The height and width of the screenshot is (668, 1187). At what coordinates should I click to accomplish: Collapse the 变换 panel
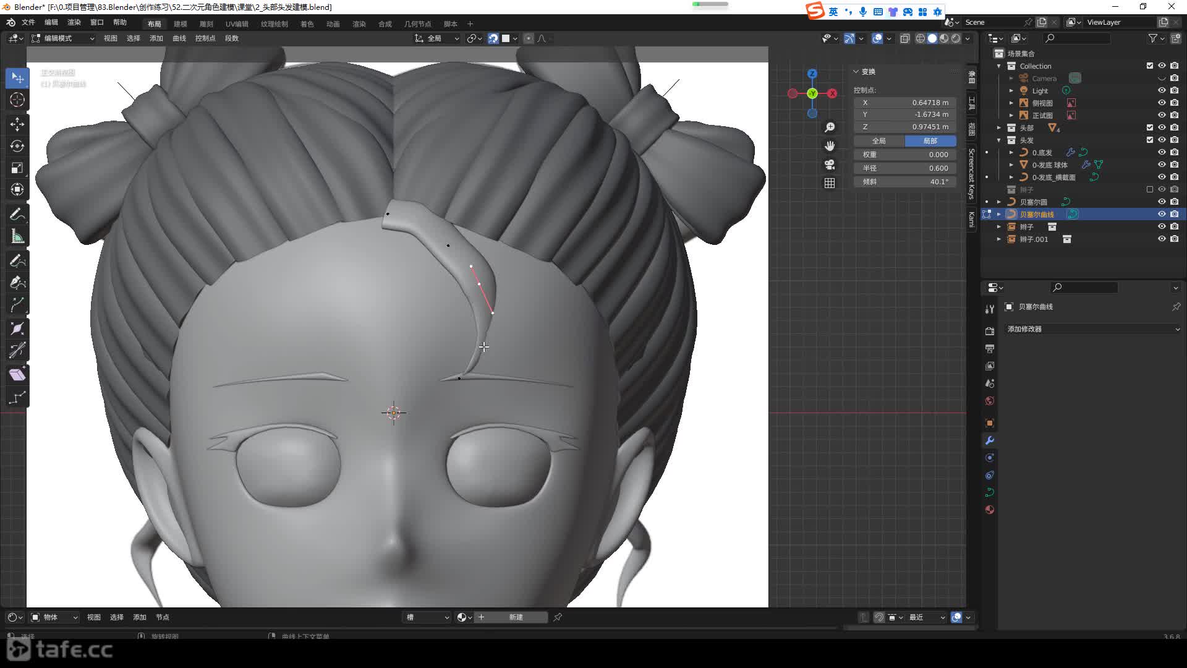(x=856, y=72)
